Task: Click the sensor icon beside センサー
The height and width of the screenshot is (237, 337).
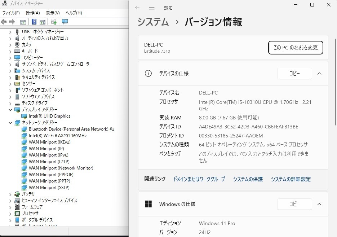Action: [x=17, y=83]
